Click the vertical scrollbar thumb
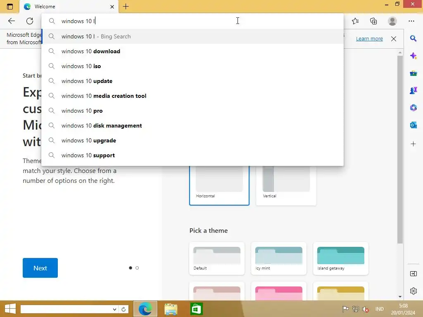The height and width of the screenshot is (317, 423). pyautogui.click(x=400, y=149)
